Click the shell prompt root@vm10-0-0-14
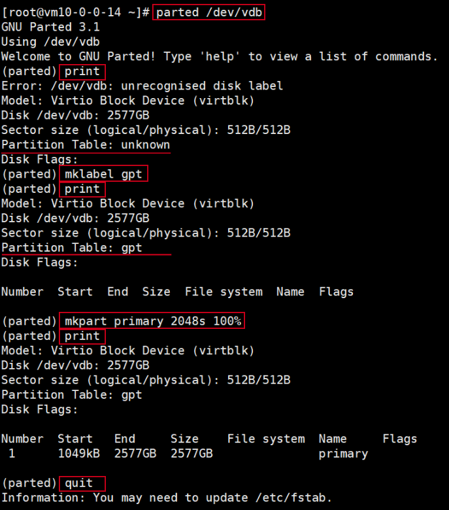Image resolution: width=449 pixels, height=510 pixels. coord(76,12)
